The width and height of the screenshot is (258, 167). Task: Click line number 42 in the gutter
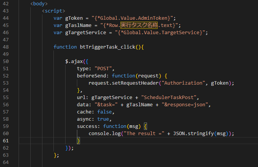pos(6,4)
